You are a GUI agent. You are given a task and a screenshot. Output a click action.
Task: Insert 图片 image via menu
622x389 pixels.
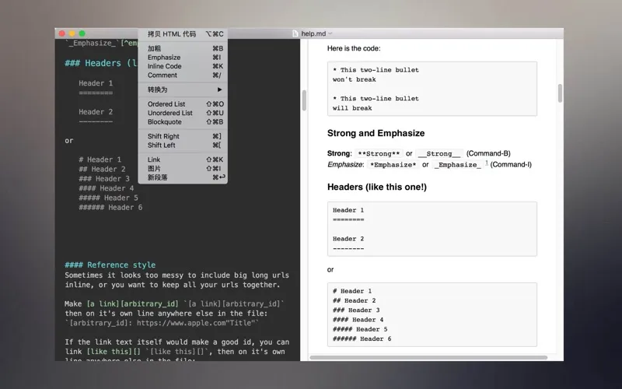click(183, 169)
